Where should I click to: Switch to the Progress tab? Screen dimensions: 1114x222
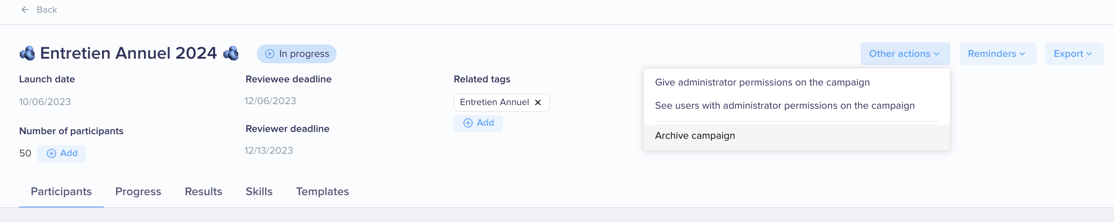click(138, 192)
